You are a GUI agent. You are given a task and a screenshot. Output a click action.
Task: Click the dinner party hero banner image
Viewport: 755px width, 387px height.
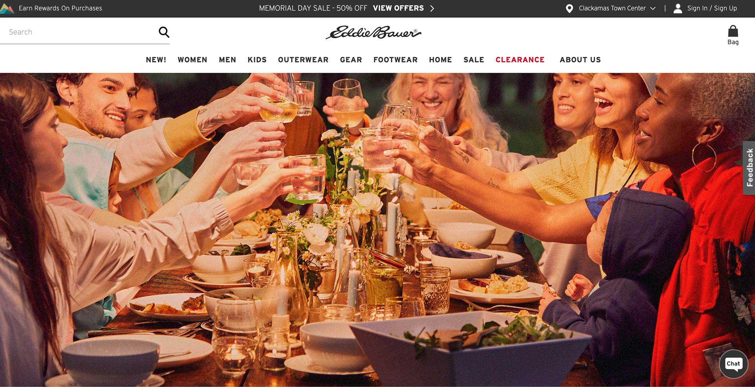(x=377, y=230)
